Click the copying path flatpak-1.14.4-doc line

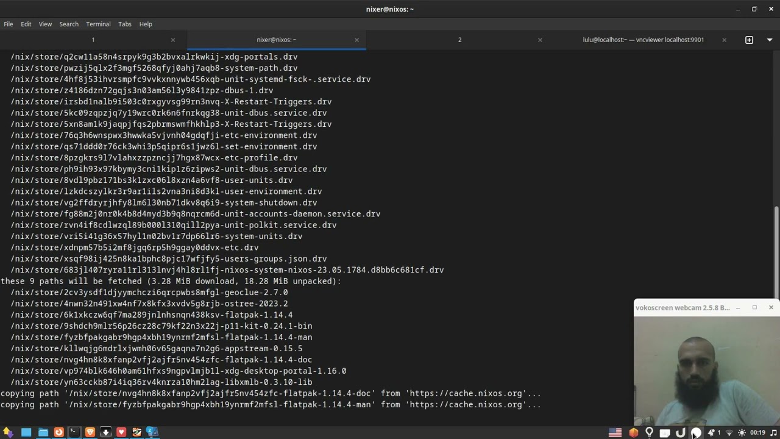tap(271, 393)
